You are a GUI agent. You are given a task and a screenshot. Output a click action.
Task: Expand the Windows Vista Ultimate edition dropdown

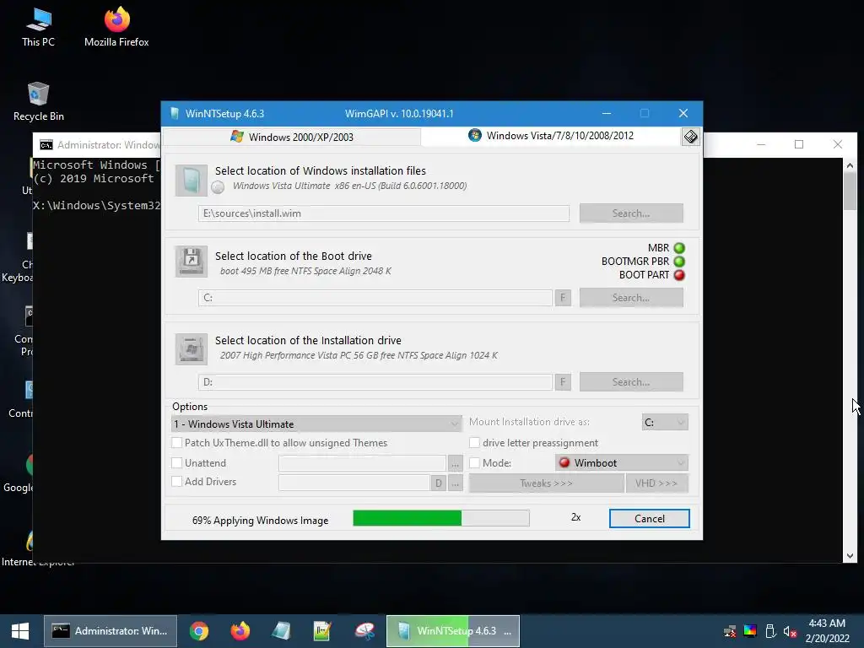tap(317, 424)
